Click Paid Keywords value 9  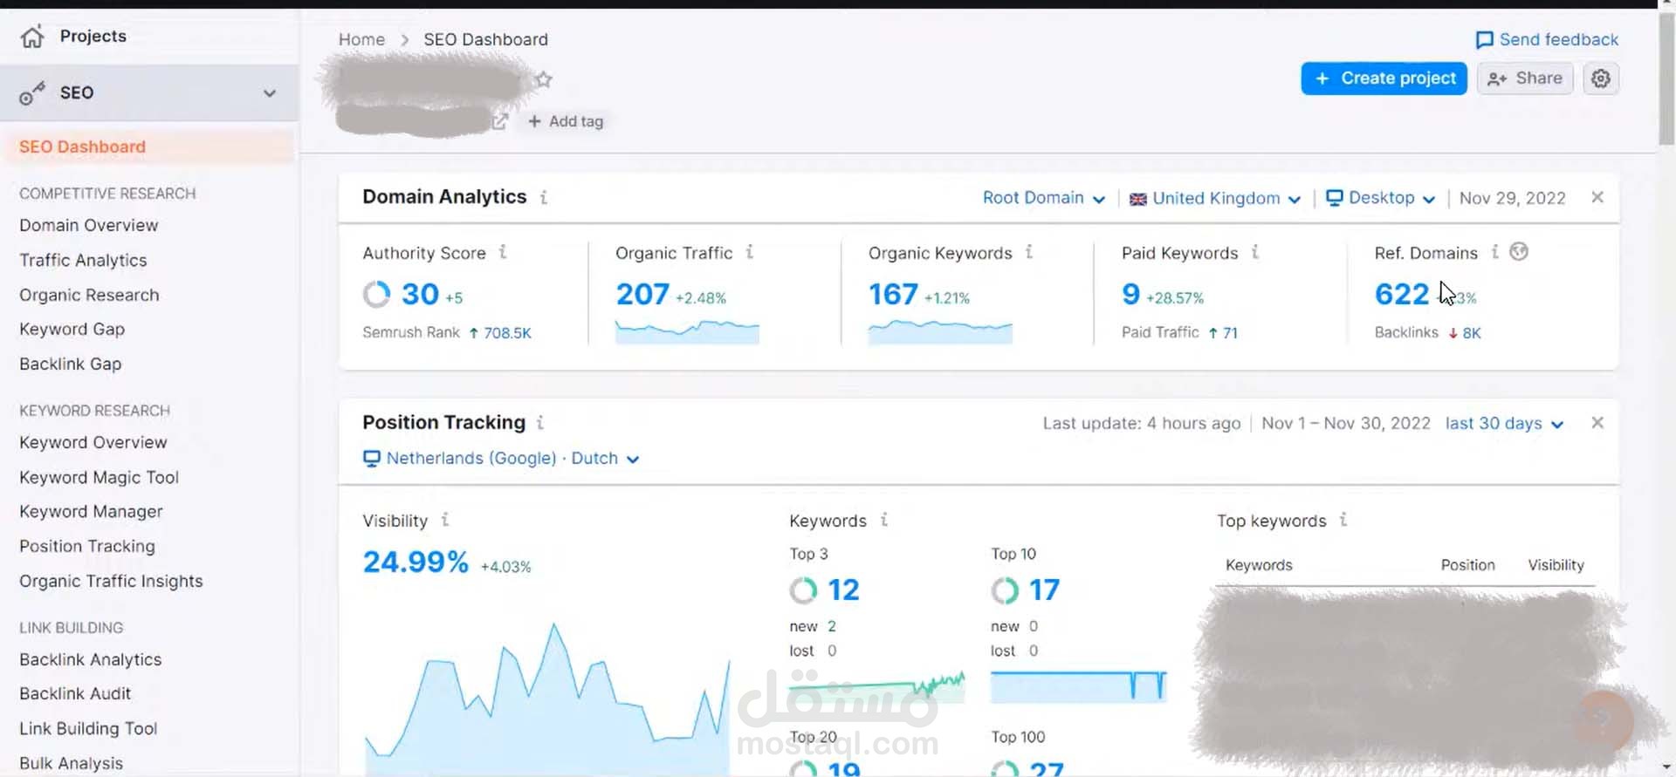pyautogui.click(x=1131, y=294)
